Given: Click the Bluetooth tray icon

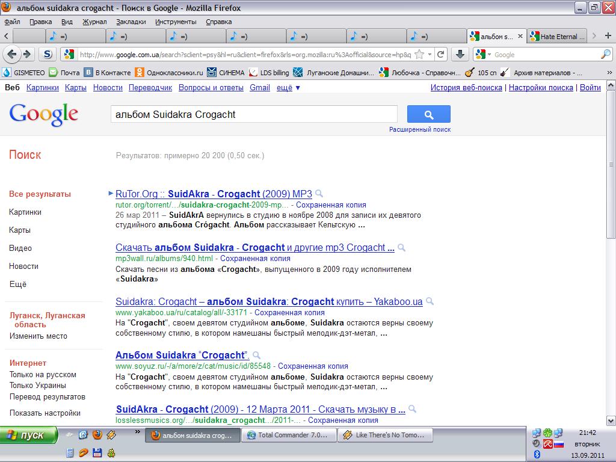Looking at the screenshot, I should coord(537,454).
